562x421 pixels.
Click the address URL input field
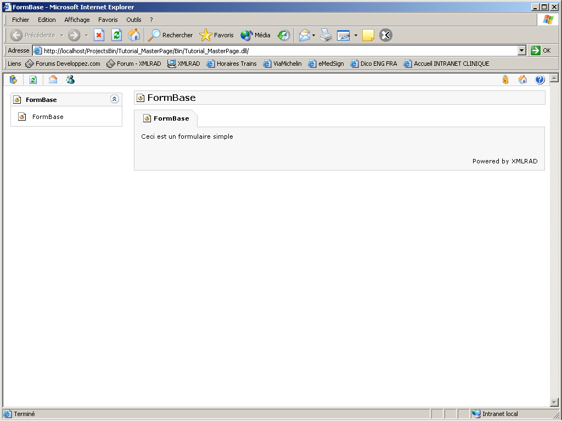pyautogui.click(x=274, y=50)
